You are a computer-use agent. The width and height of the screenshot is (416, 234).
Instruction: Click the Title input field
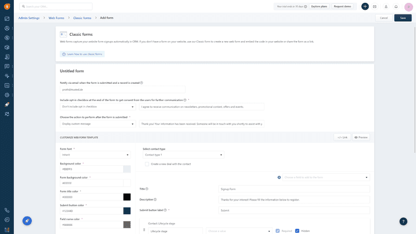294,189
